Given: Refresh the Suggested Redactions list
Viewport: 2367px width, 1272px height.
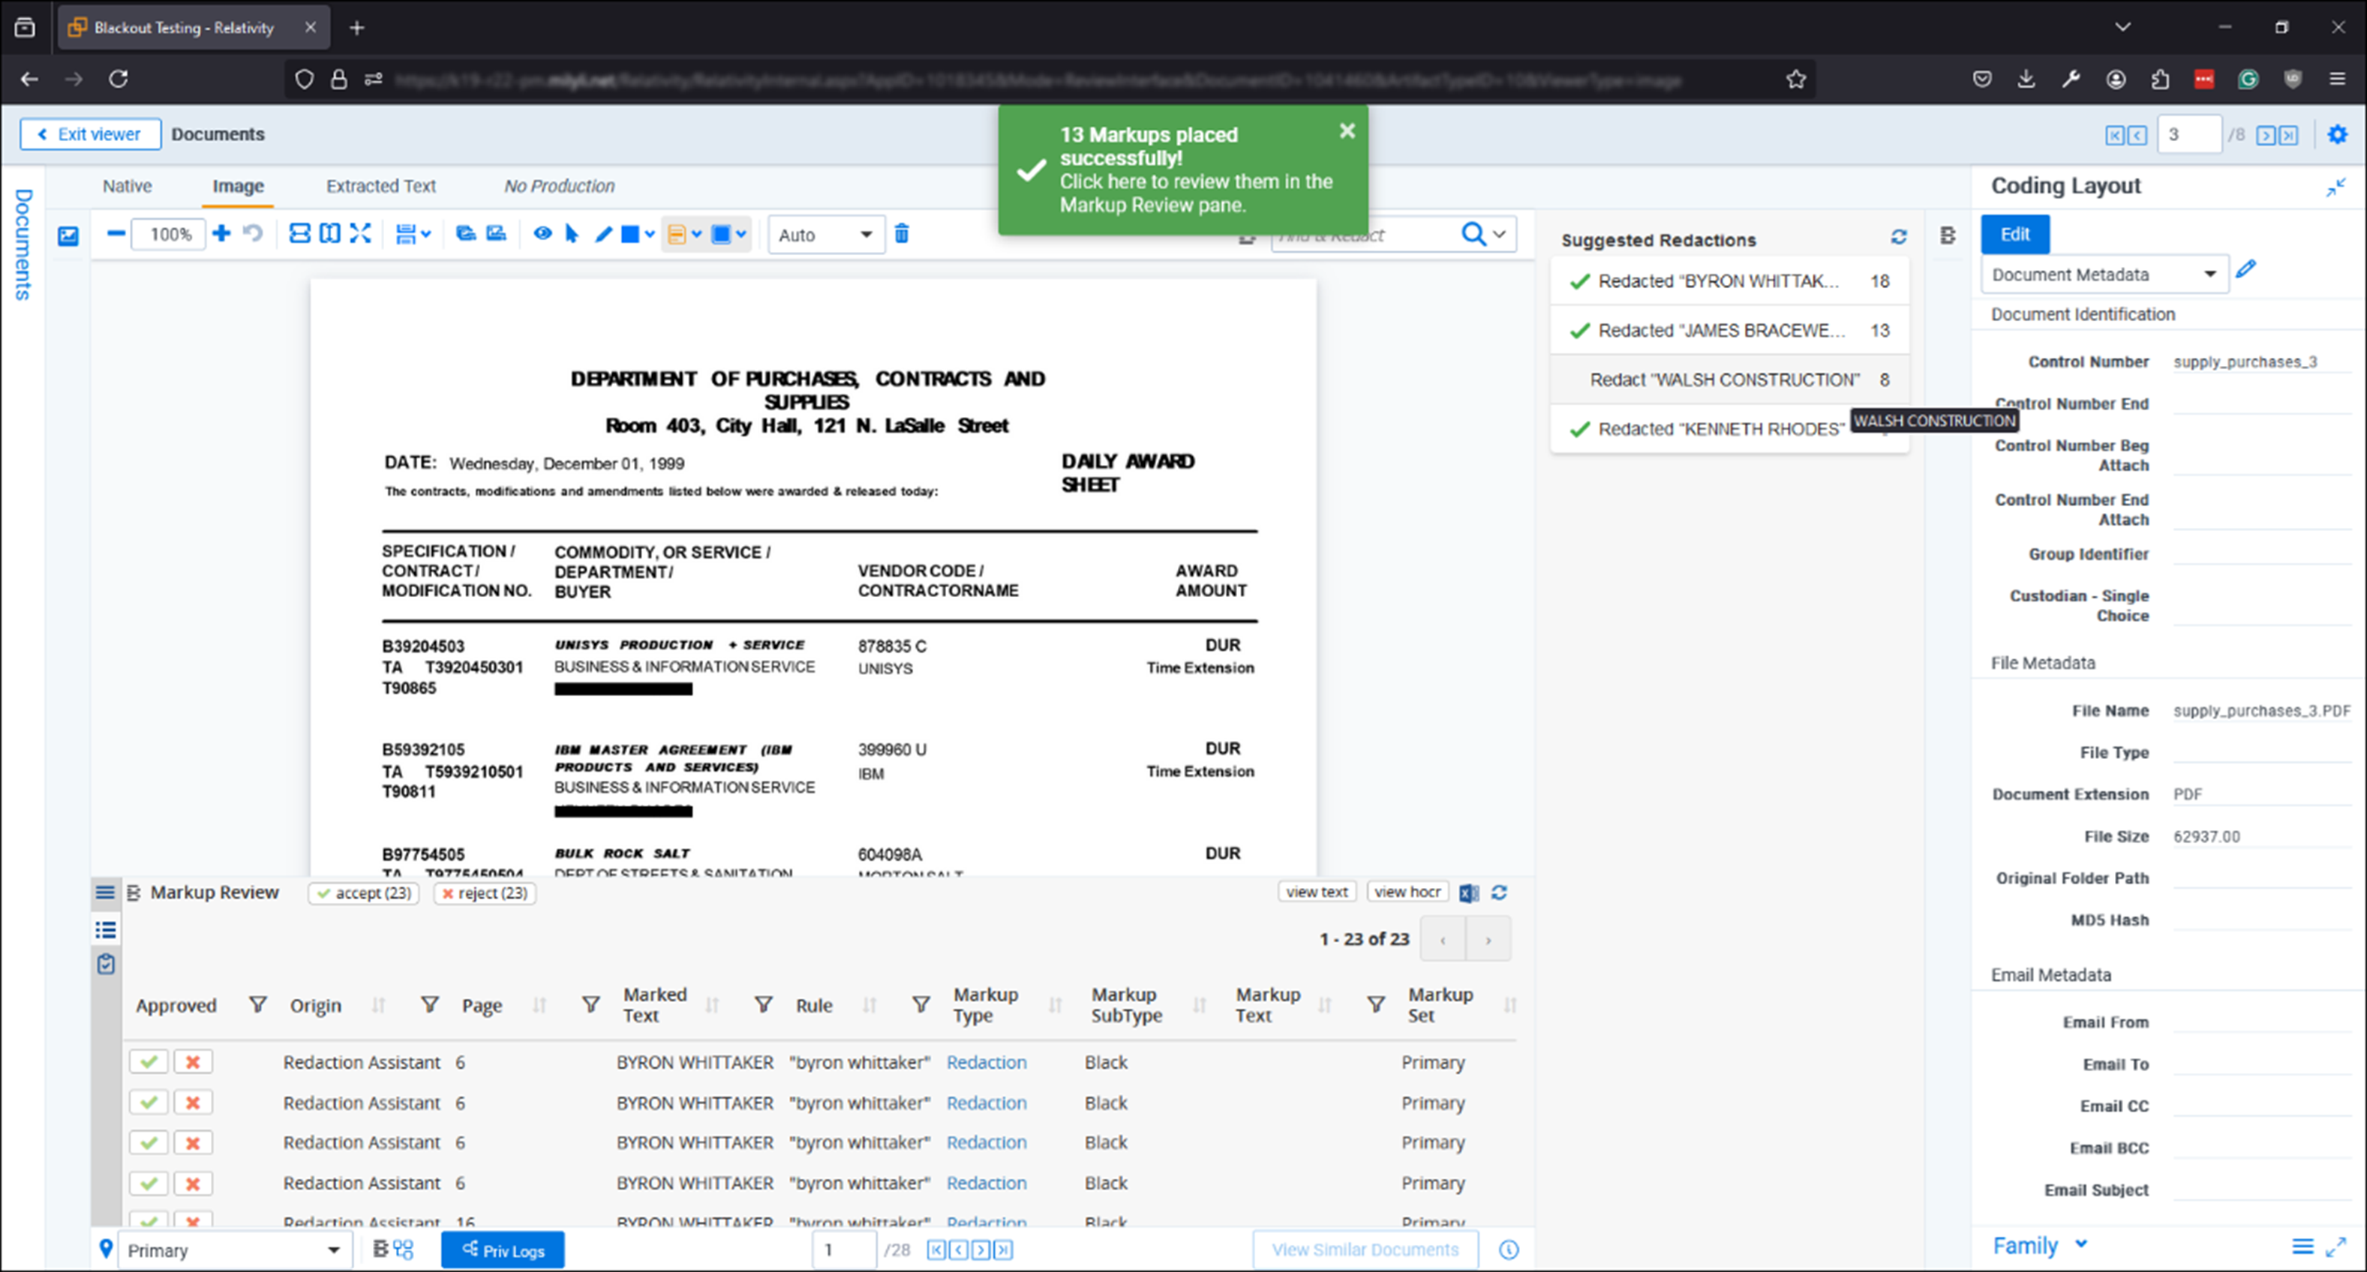Looking at the screenshot, I should point(1898,238).
